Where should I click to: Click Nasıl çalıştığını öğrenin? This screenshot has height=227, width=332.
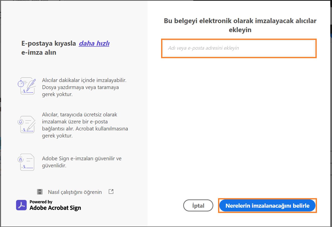(x=75, y=192)
